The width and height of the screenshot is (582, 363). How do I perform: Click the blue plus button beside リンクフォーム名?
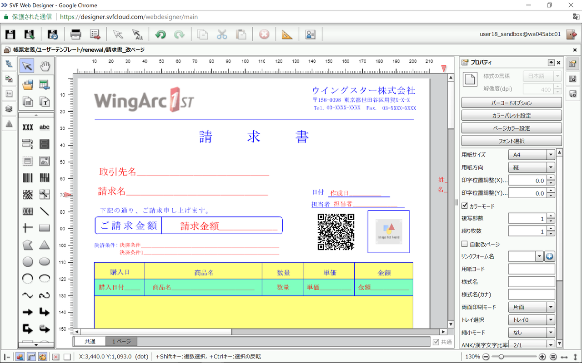(550, 256)
